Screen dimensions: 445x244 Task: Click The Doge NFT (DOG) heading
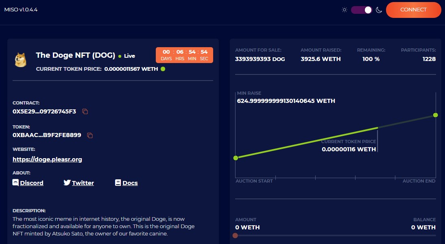[76, 55]
